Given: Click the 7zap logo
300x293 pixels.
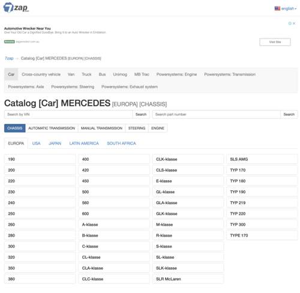Looking at the screenshot, I should click(16, 8).
